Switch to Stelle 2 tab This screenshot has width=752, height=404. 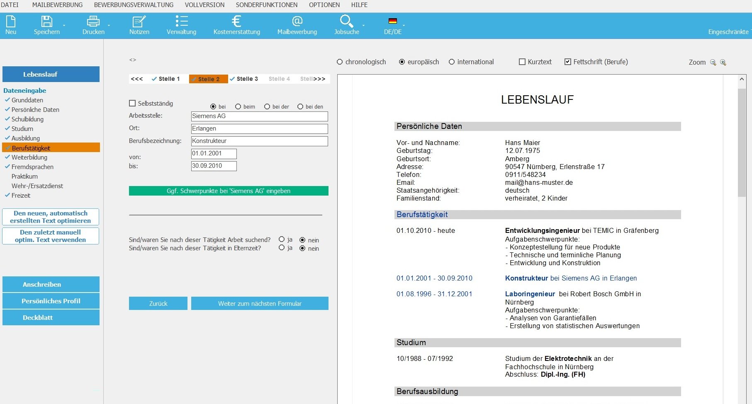point(208,79)
